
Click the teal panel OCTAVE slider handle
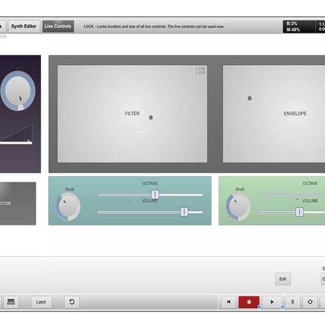tap(155, 194)
